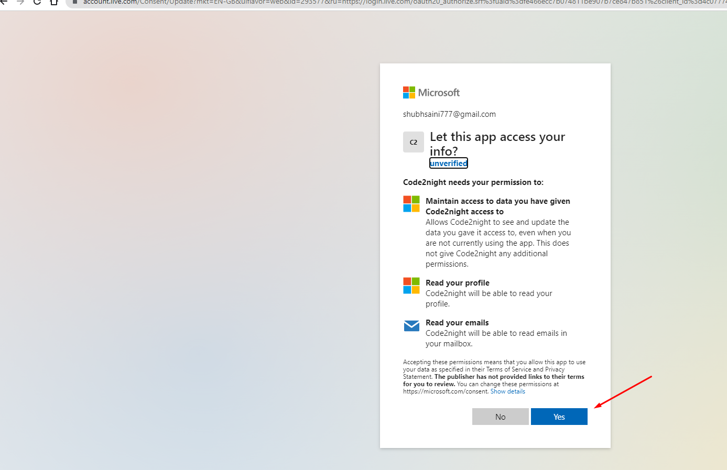Click the Yes button to grant access
The height and width of the screenshot is (470, 727).
[x=559, y=417]
